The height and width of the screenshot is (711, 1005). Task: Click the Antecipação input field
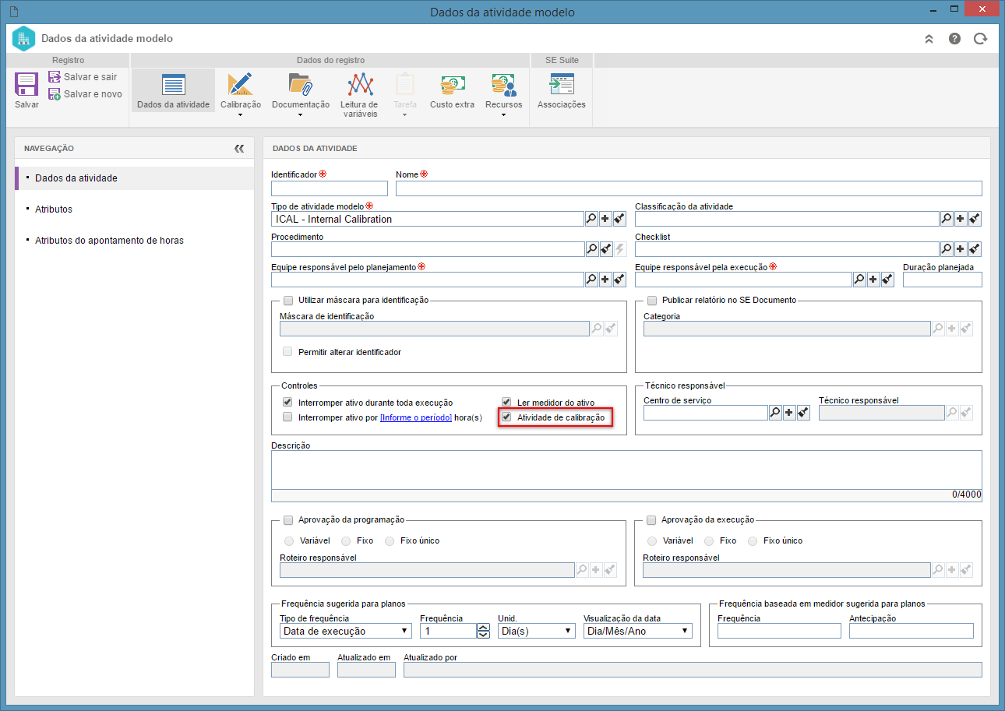(912, 631)
